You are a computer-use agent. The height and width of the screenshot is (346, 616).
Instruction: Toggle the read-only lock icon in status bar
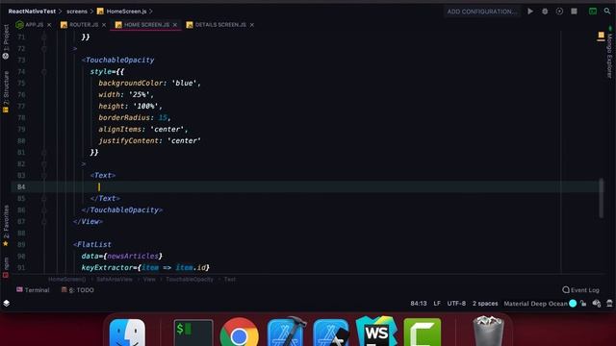tap(583, 304)
